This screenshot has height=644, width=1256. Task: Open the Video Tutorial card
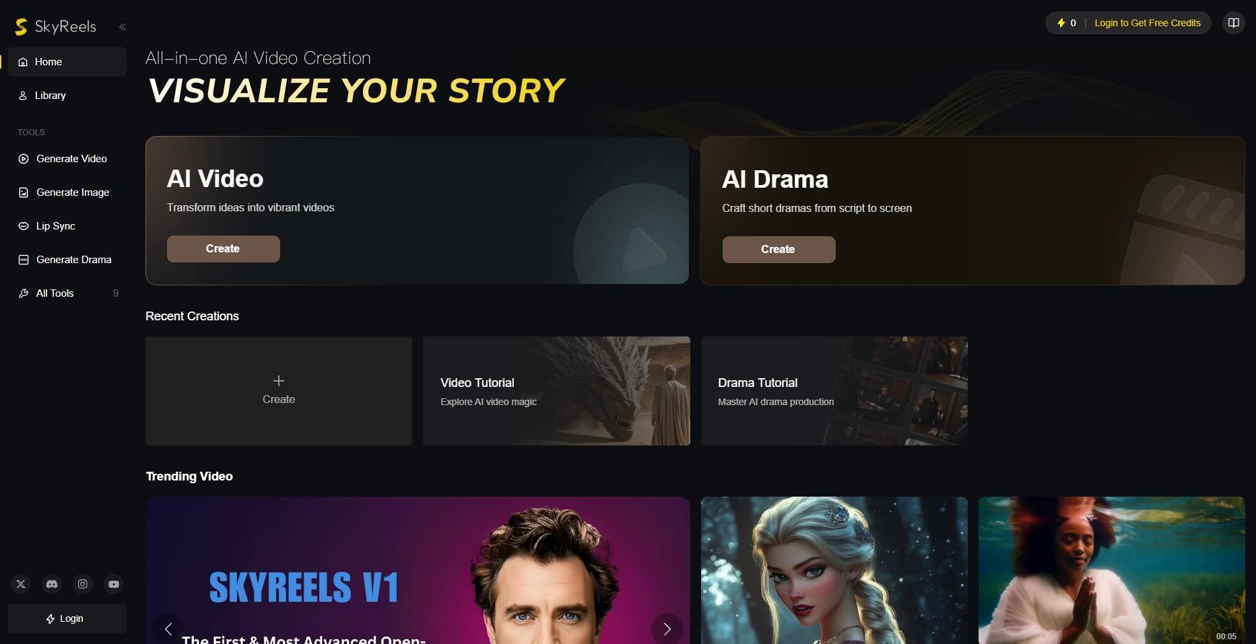556,391
